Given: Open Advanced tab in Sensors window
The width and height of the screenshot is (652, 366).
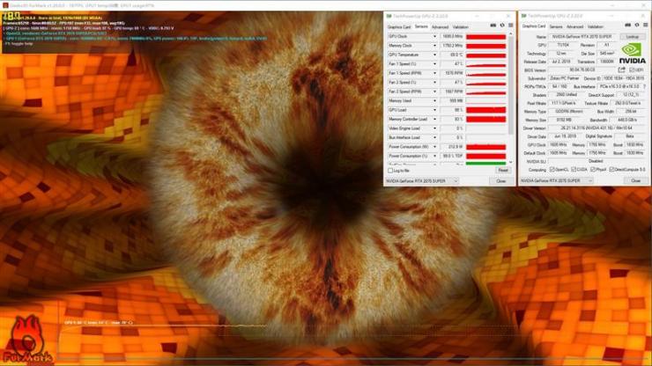Looking at the screenshot, I should pyautogui.click(x=440, y=27).
